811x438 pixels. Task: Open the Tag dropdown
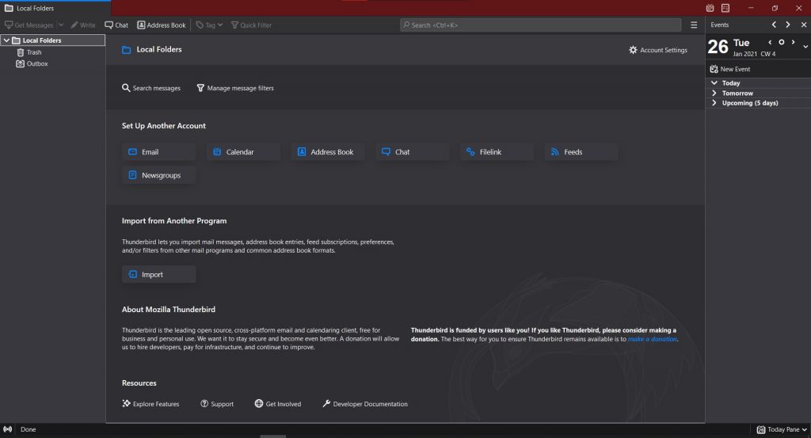tap(209, 25)
